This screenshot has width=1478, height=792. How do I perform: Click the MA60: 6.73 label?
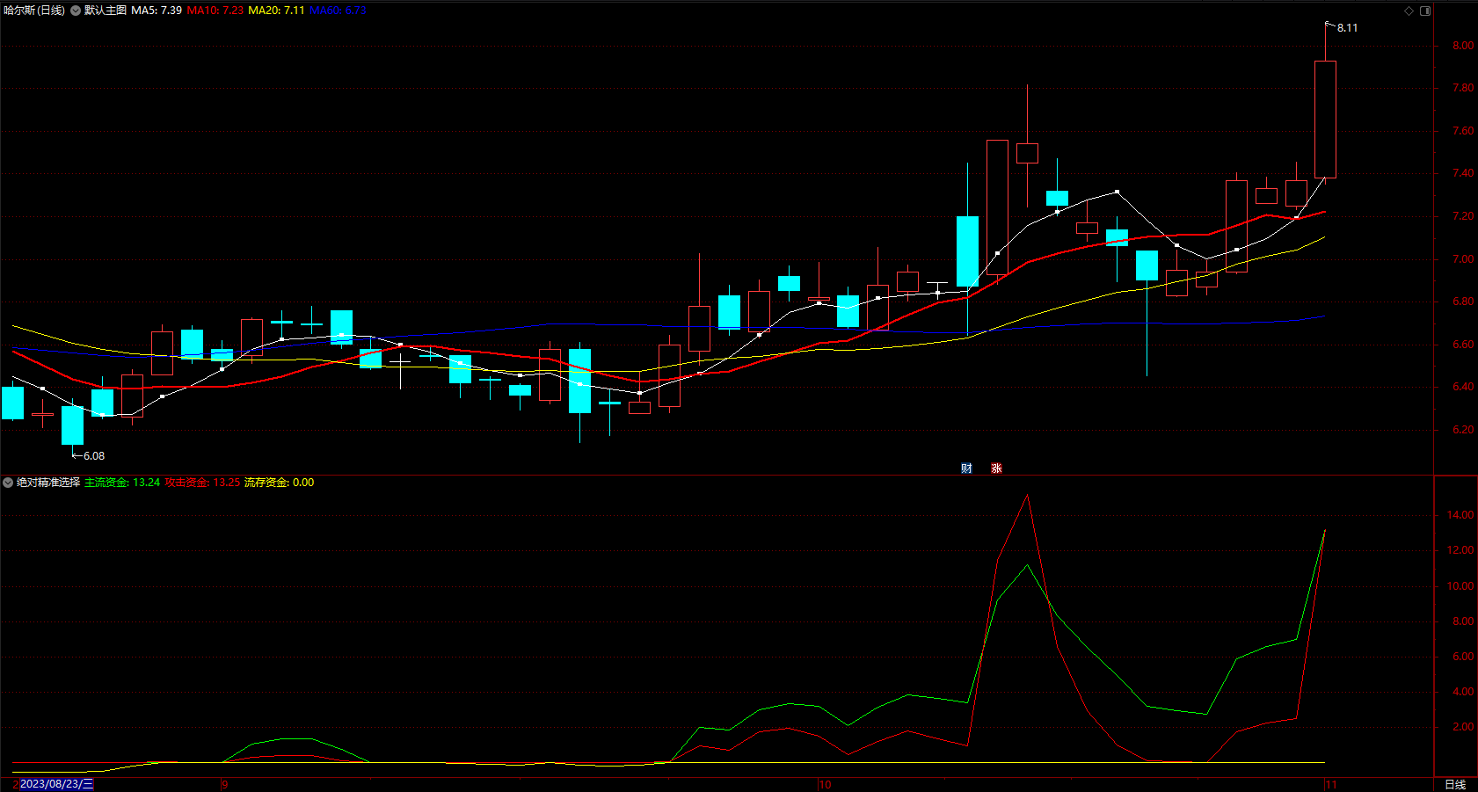pyautogui.click(x=338, y=11)
